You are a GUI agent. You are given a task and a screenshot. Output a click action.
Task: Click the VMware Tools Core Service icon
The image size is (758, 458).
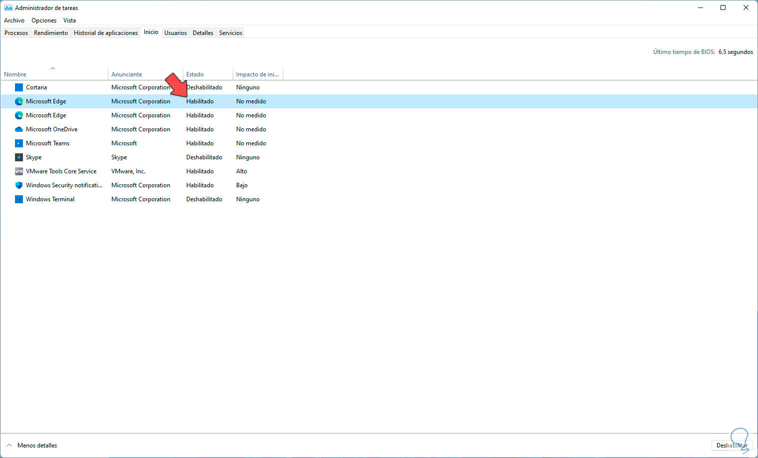coord(19,171)
